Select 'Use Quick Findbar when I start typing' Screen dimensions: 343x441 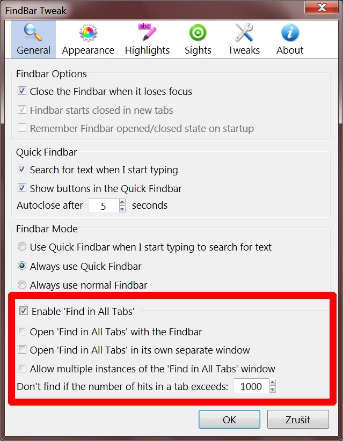pyautogui.click(x=22, y=247)
